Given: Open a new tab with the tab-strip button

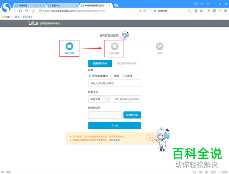Looking at the screenshot, I should click(116, 5).
